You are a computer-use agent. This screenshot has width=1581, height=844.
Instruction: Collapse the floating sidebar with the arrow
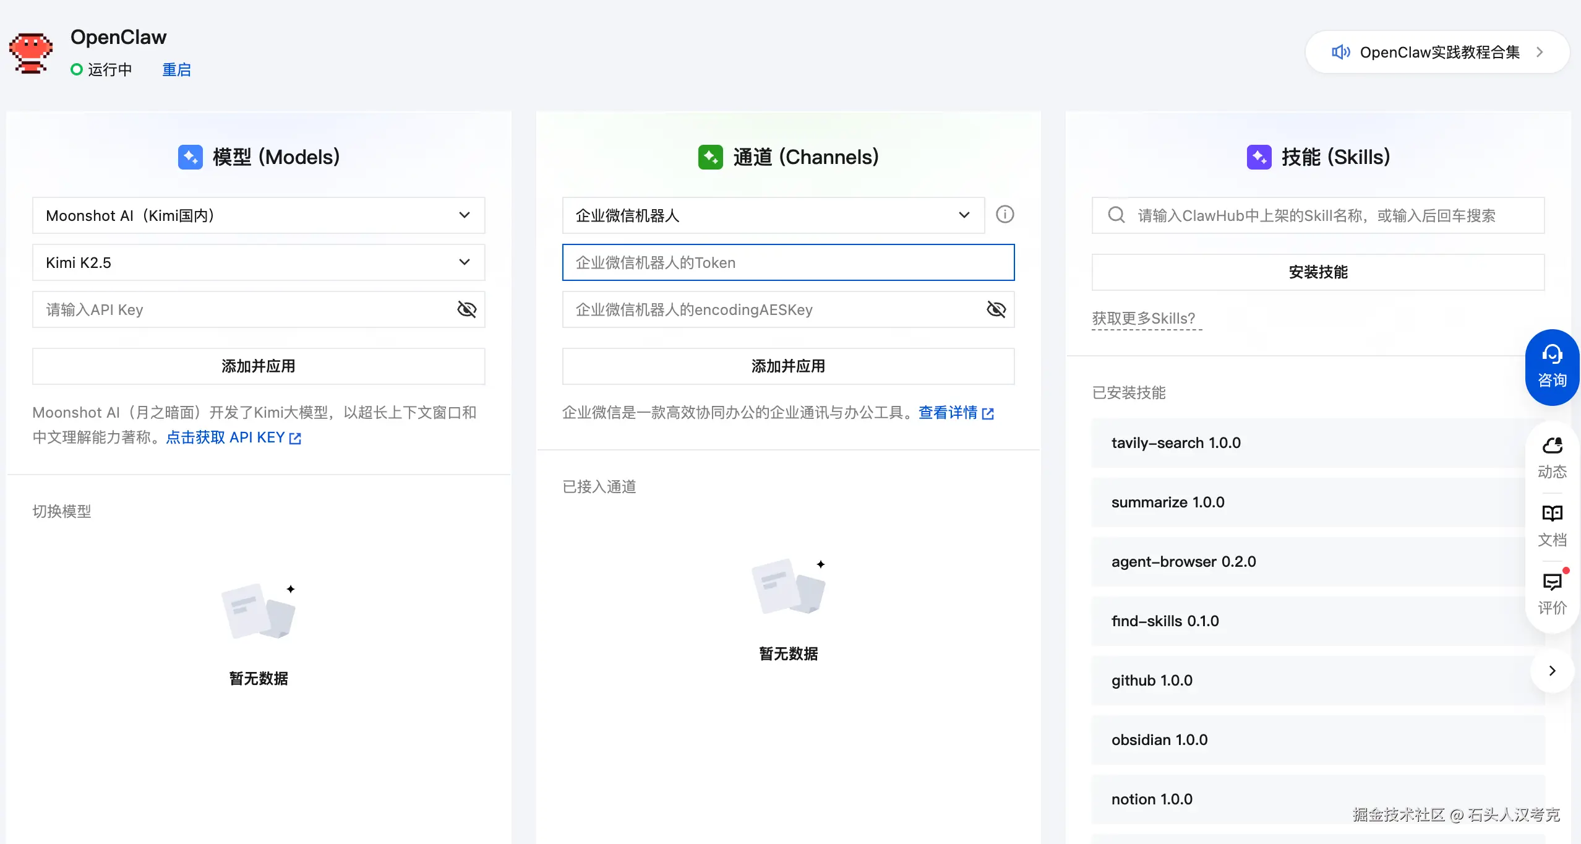(x=1551, y=671)
